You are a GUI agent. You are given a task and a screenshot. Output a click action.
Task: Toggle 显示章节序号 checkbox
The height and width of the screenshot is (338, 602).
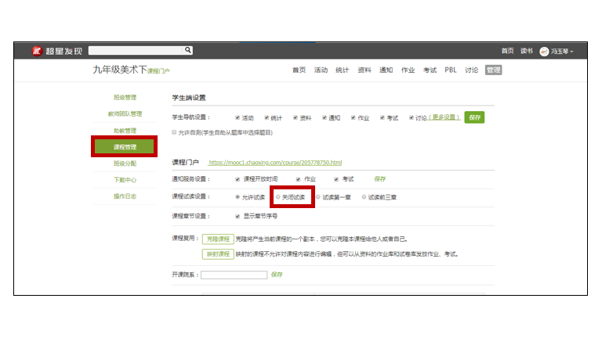(x=238, y=216)
